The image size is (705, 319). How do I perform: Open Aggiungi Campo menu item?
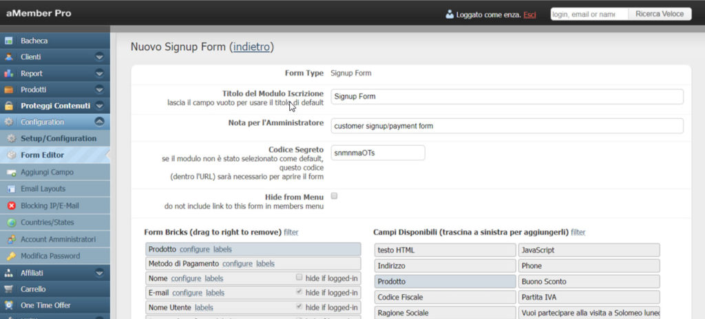click(47, 172)
